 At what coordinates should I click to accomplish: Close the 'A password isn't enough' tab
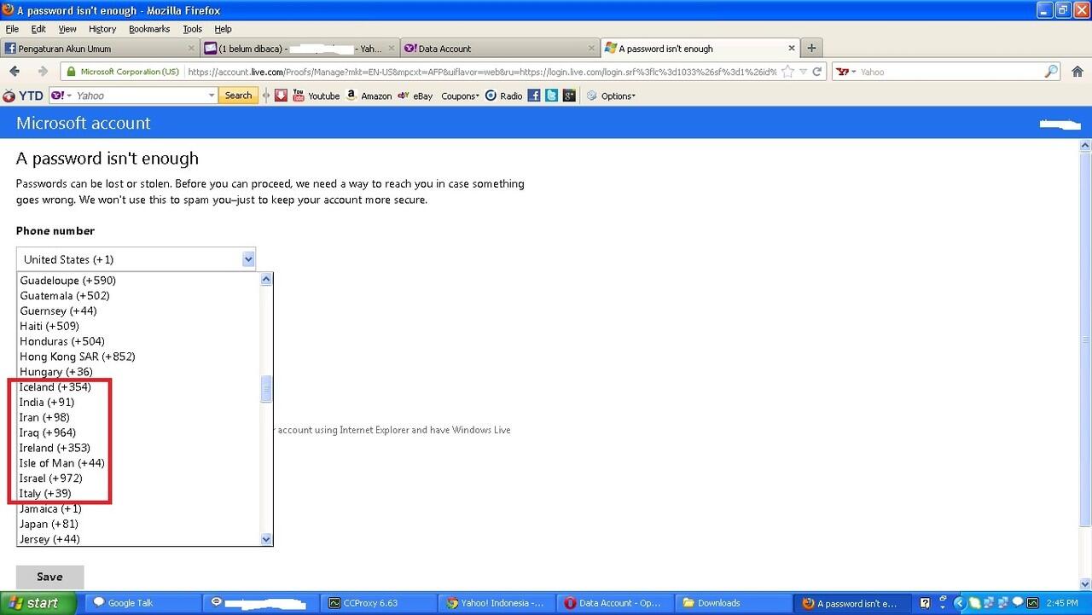pyautogui.click(x=792, y=49)
